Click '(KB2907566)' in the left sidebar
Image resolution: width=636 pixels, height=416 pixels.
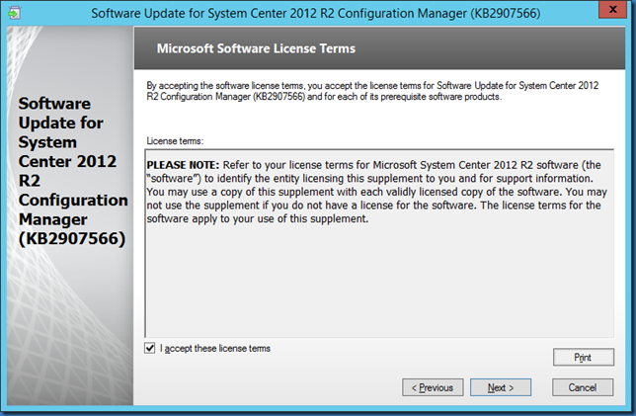click(x=69, y=238)
